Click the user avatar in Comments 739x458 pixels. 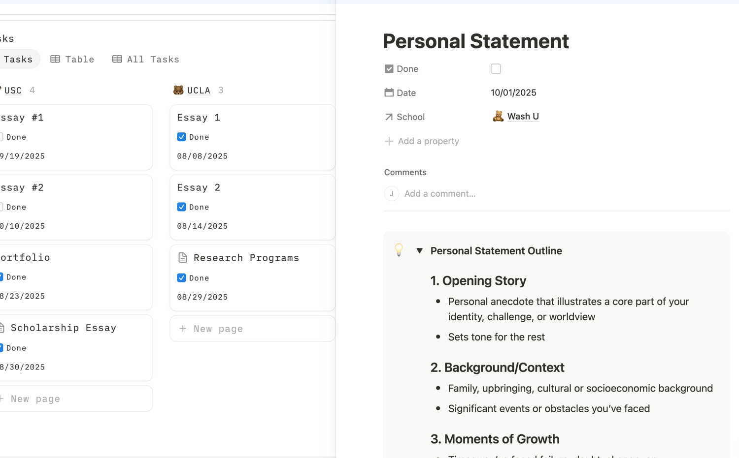pyautogui.click(x=392, y=193)
